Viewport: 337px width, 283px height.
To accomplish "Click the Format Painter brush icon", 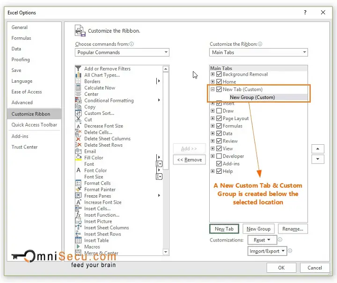I will point(78,189).
